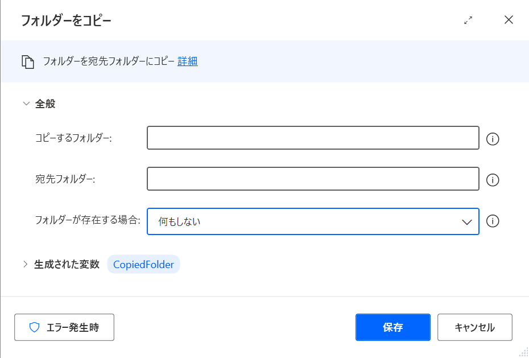Click the 生成された変数 label
Image resolution: width=529 pixels, height=358 pixels.
point(67,264)
